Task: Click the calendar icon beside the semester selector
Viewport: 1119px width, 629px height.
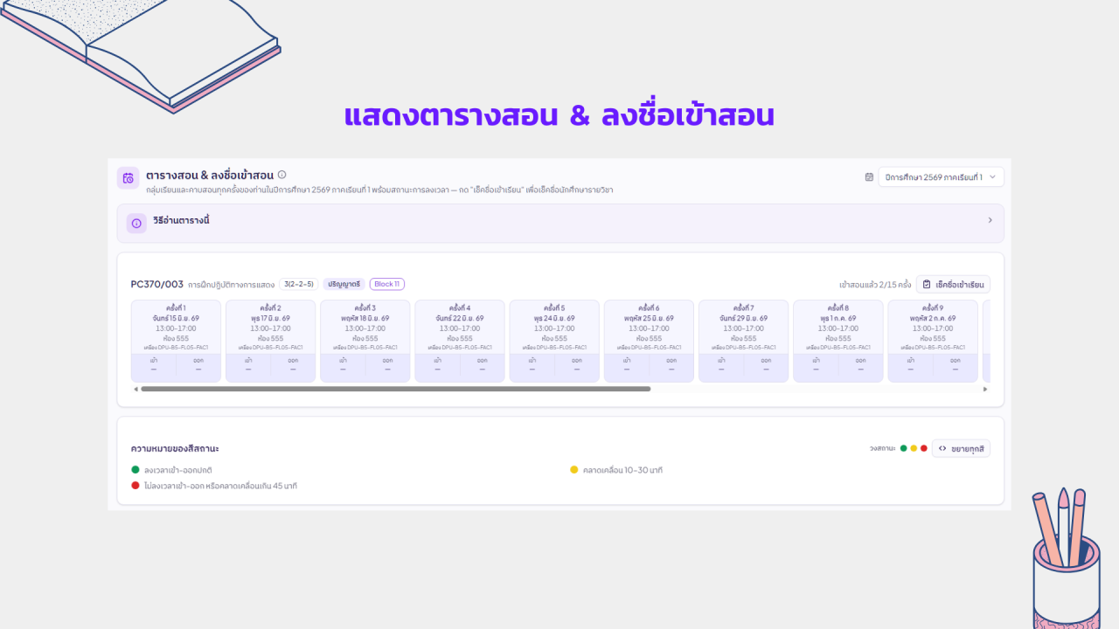Action: tap(869, 176)
